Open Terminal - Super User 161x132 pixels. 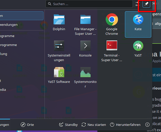(112, 51)
